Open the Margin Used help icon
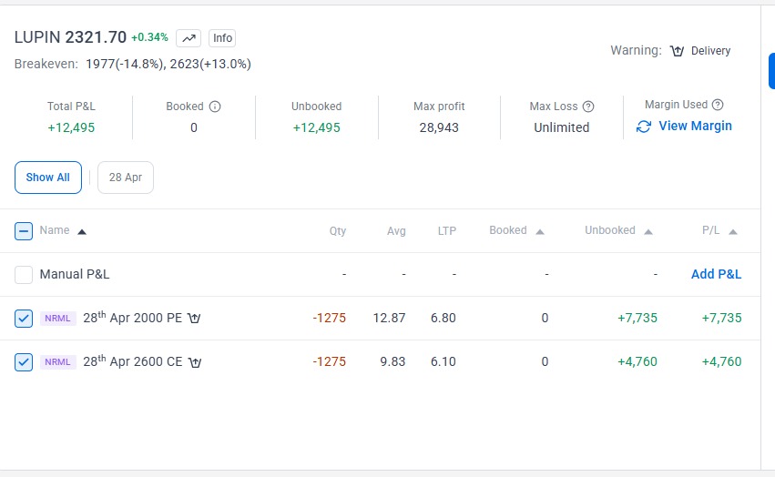This screenshot has height=477, width=775. pos(718,105)
